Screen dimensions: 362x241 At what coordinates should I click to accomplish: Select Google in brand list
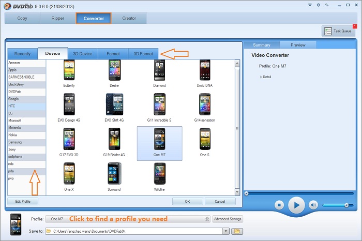pyautogui.click(x=26, y=99)
